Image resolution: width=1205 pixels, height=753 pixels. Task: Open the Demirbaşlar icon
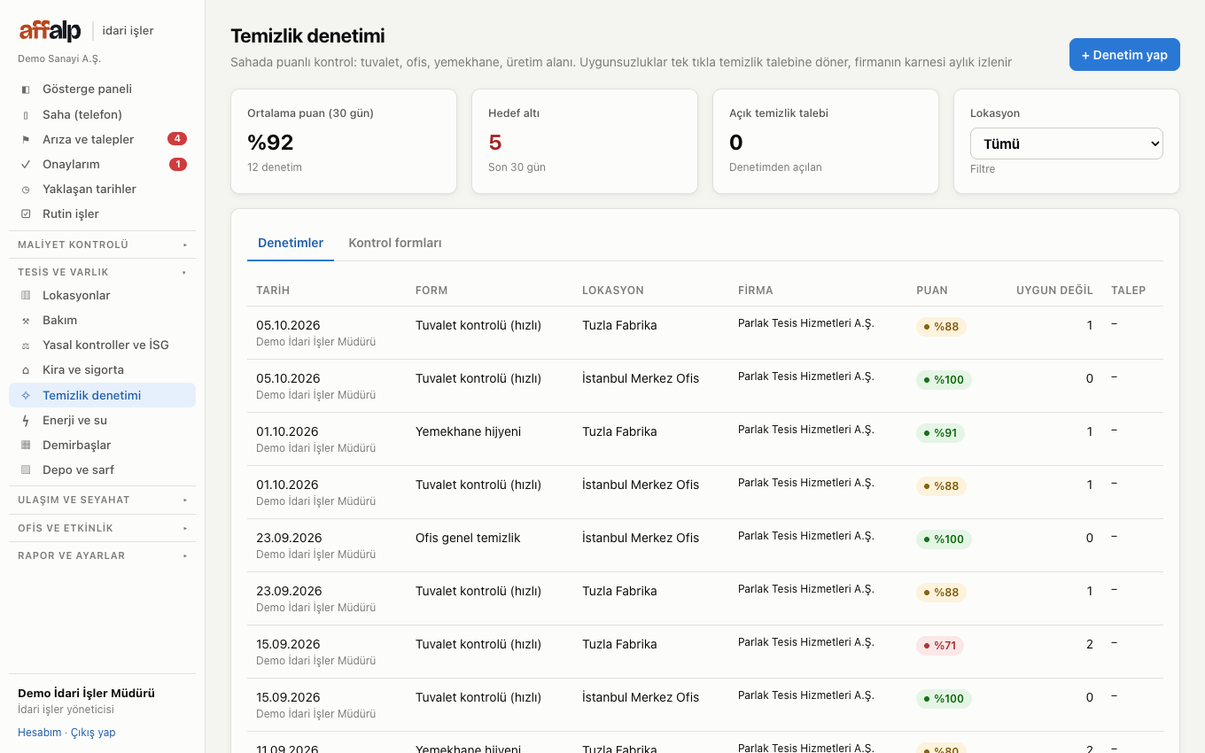click(26, 445)
